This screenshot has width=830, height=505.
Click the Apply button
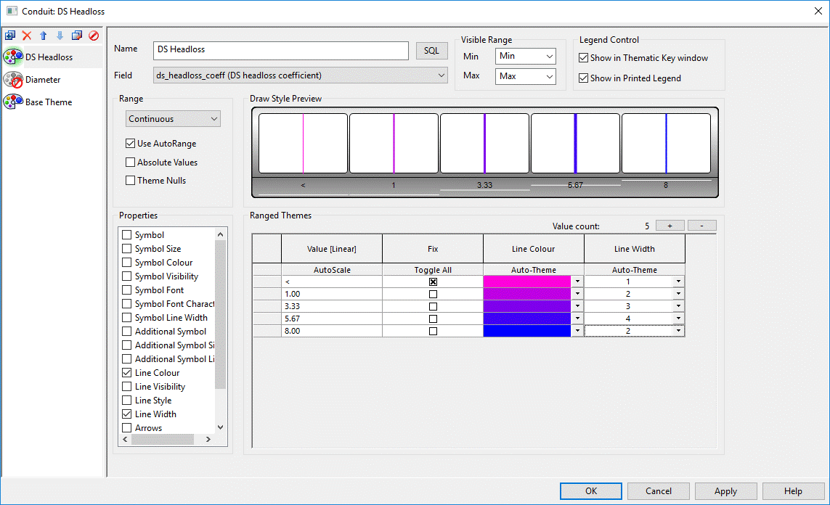click(x=725, y=491)
